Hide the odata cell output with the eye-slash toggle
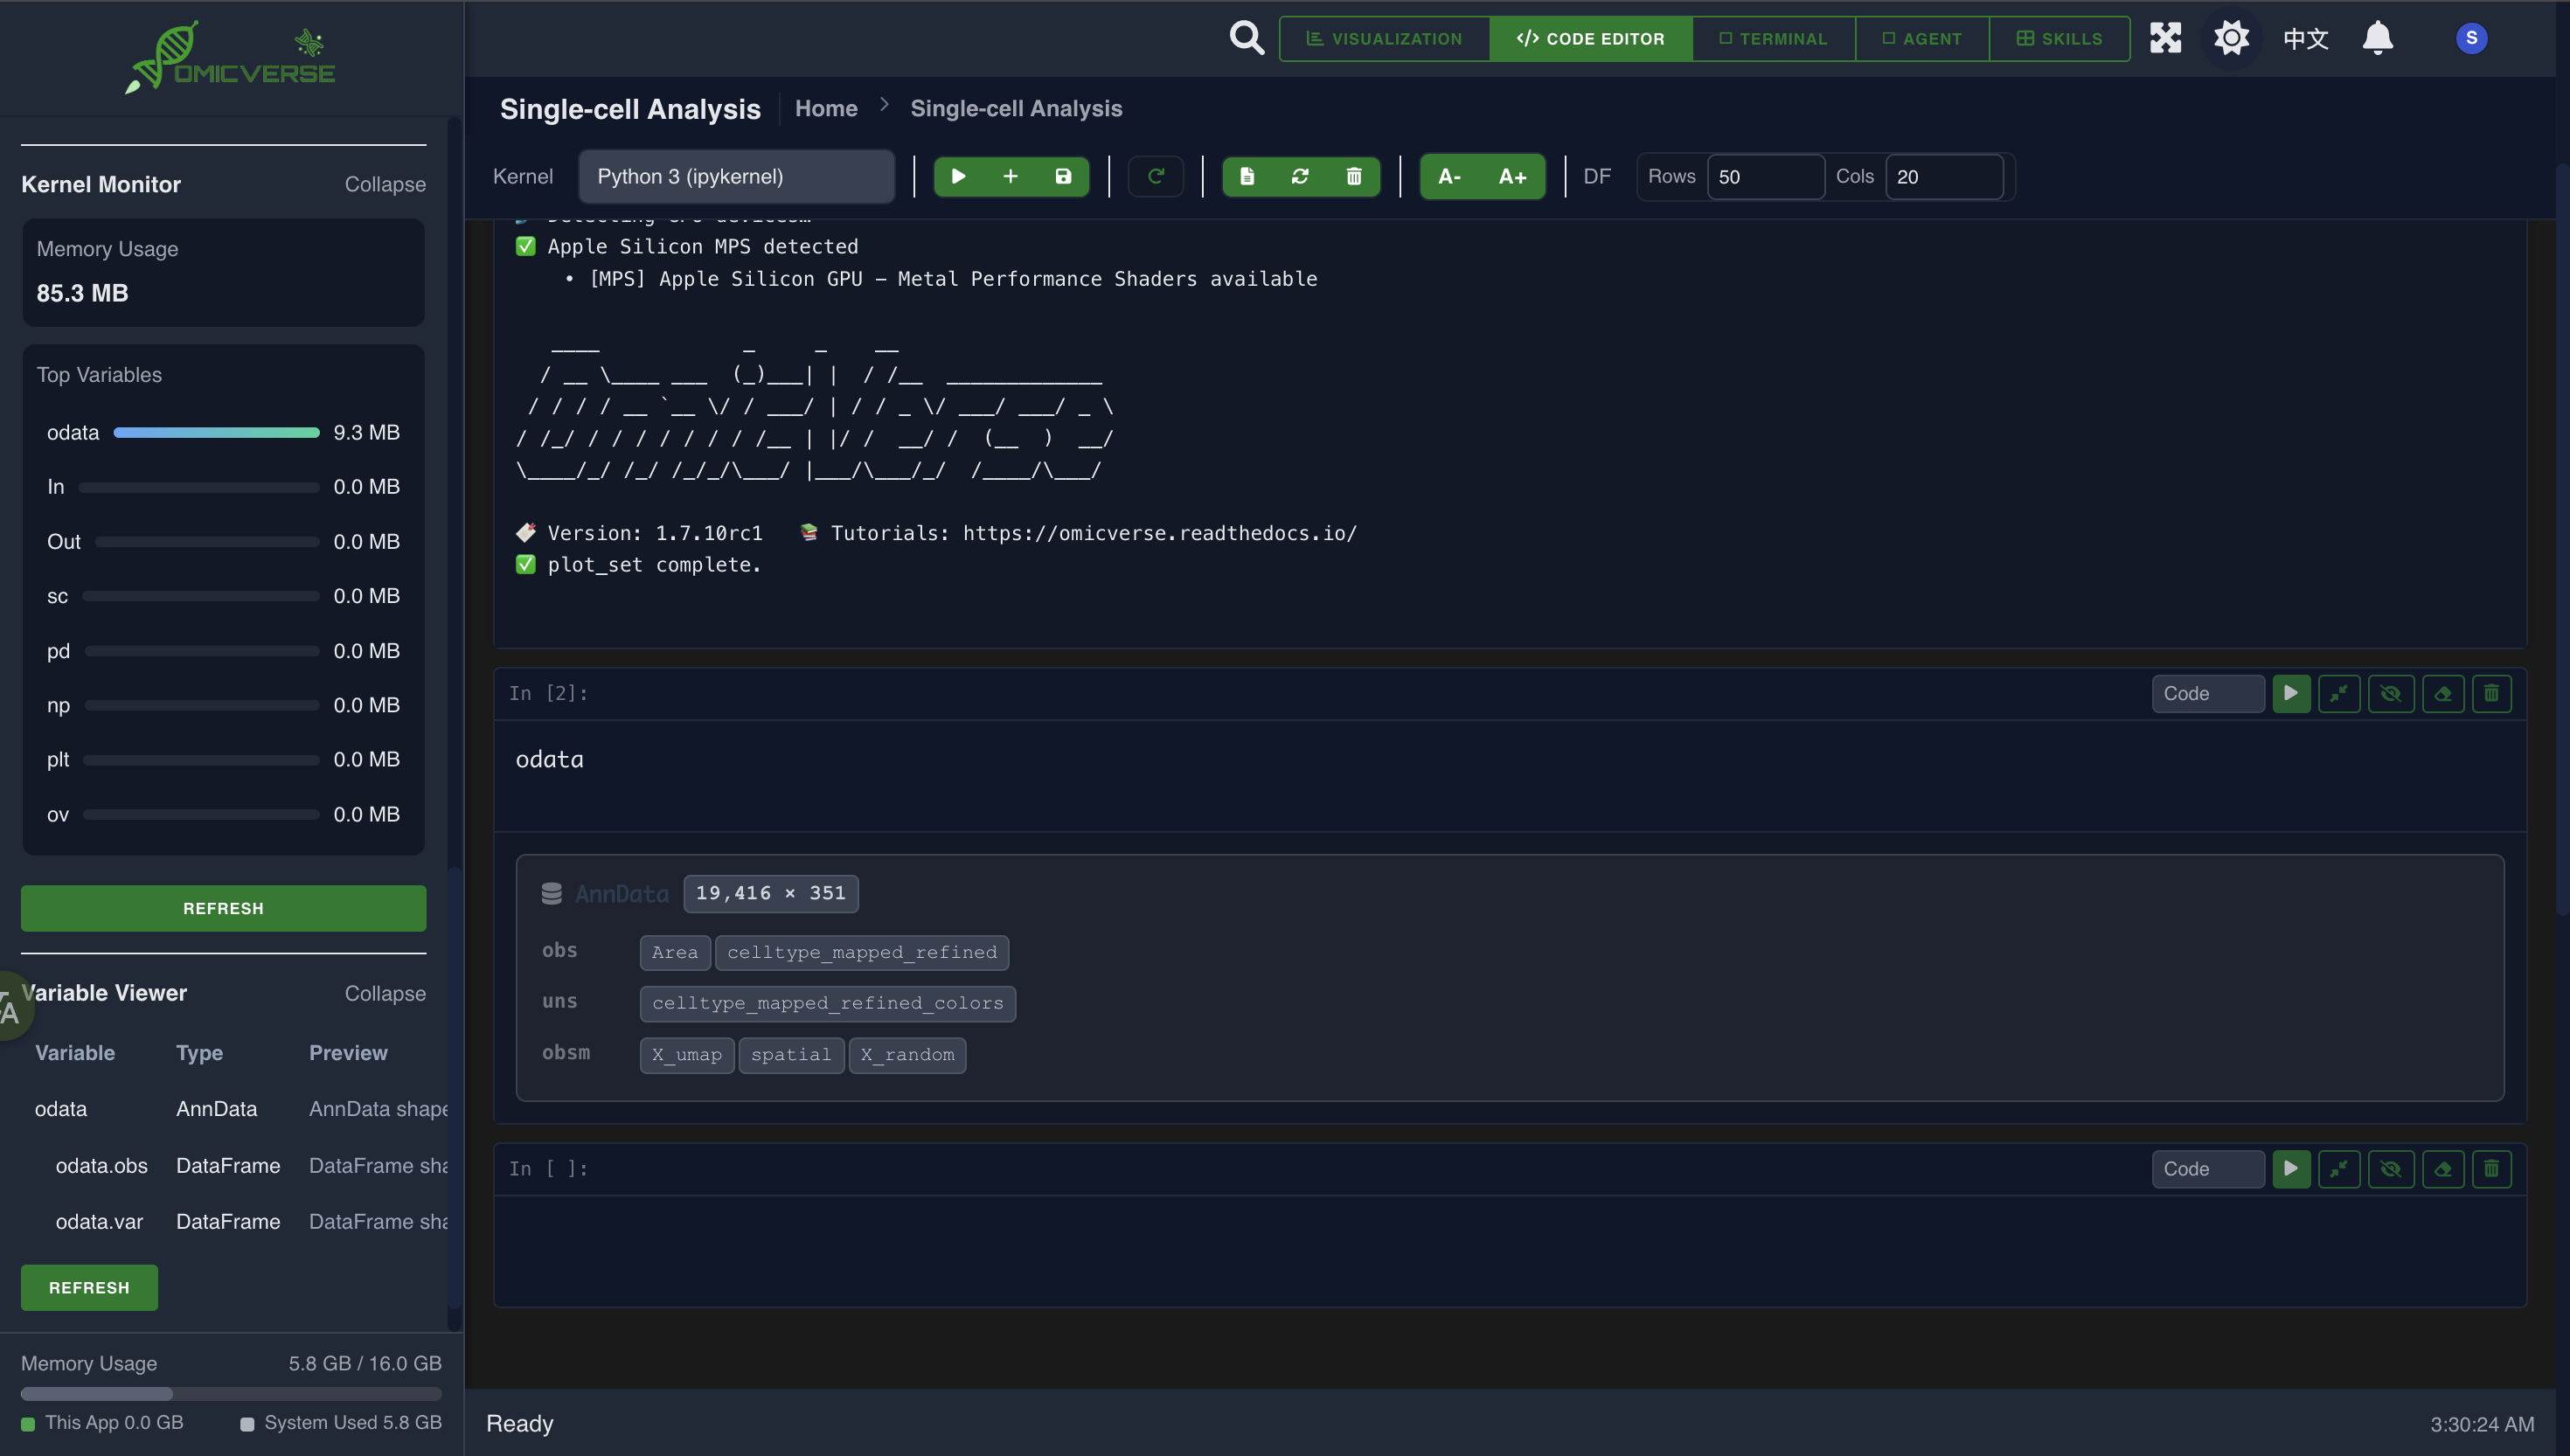 pyautogui.click(x=2392, y=693)
